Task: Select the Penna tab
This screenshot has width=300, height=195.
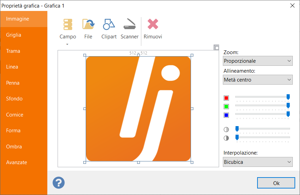Action: 24,83
